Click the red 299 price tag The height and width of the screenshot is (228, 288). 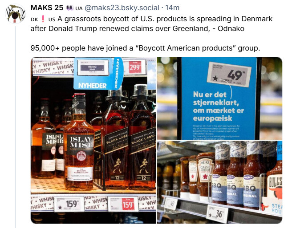tap(135, 67)
